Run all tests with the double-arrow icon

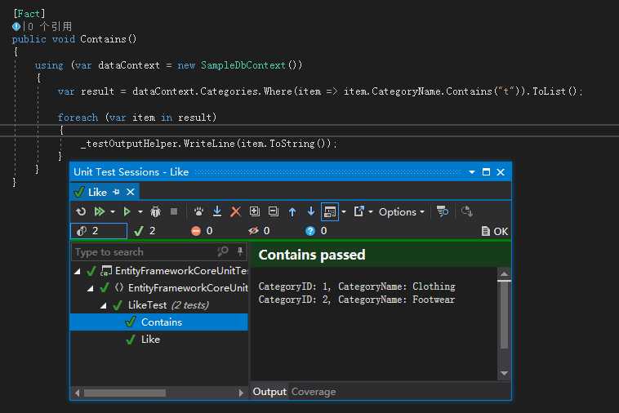point(100,212)
